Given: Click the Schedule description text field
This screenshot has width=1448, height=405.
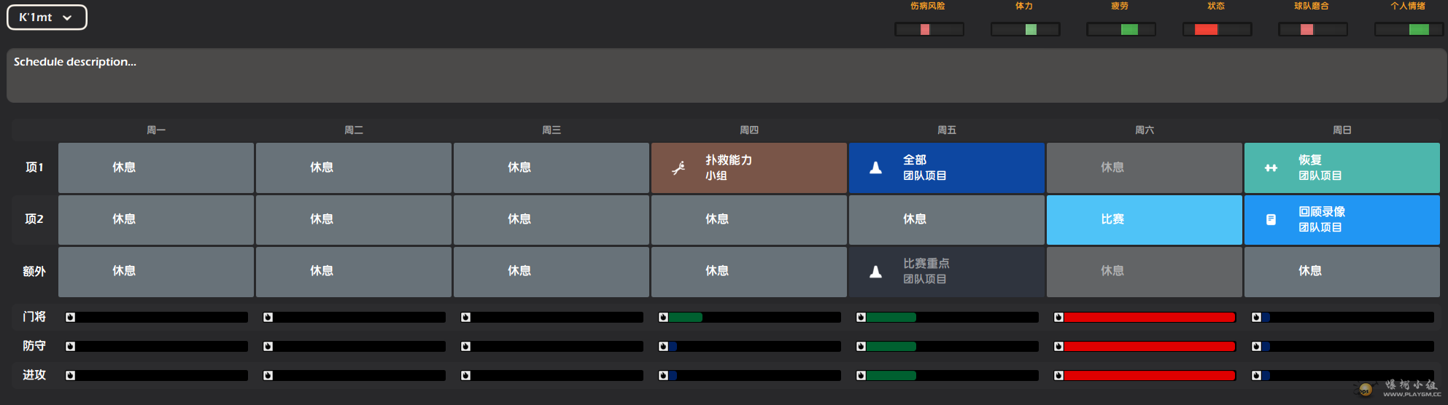Looking at the screenshot, I should (x=726, y=76).
